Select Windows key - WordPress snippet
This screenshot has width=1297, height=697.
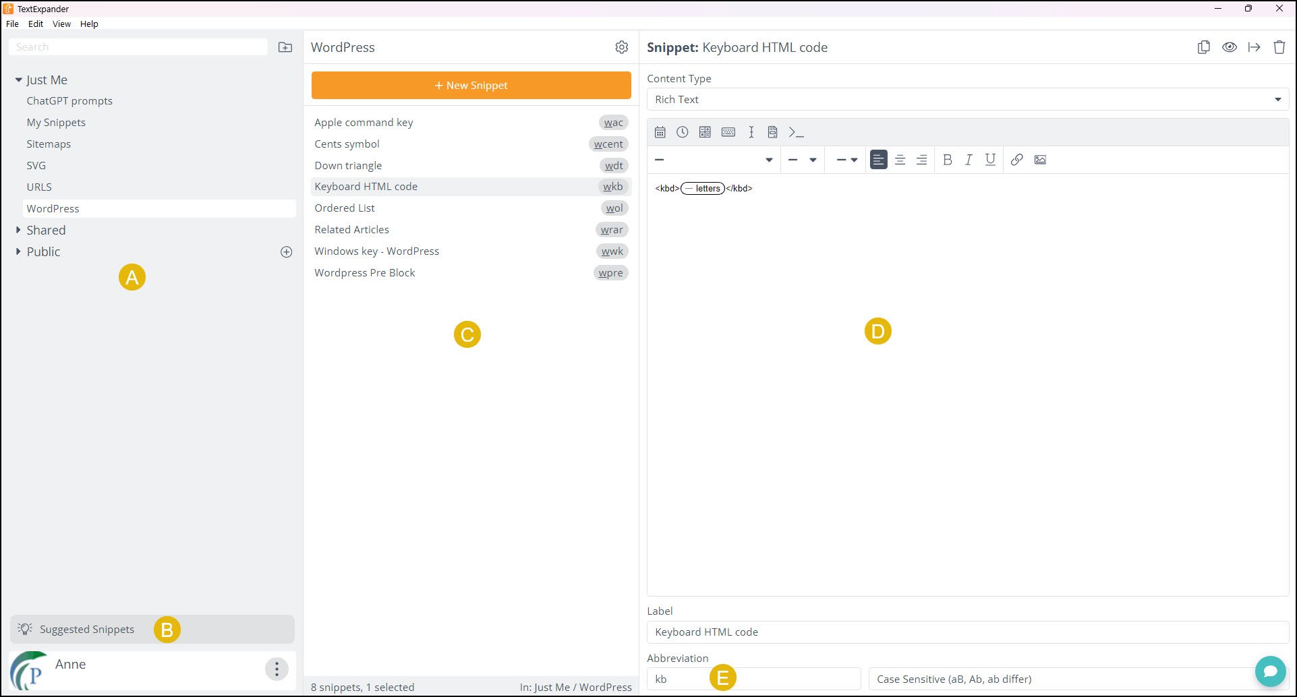471,251
